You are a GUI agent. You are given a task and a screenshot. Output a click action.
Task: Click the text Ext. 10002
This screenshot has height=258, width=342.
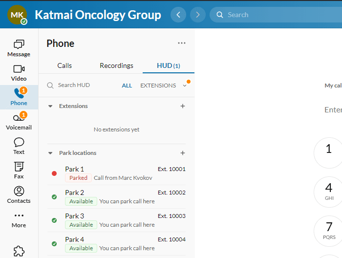coord(171,193)
